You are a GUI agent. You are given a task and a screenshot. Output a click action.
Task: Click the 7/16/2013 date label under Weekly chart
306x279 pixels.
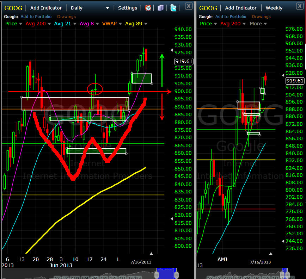260,262
